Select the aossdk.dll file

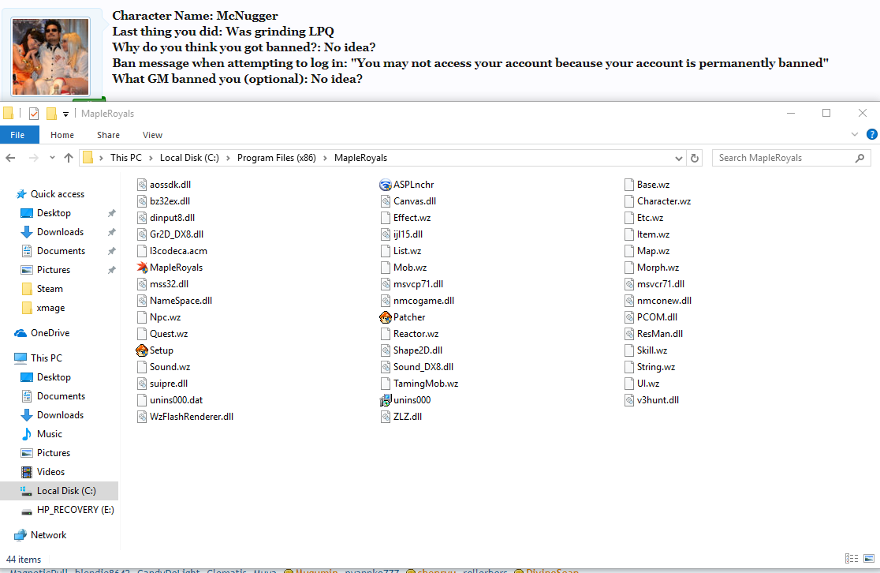click(x=164, y=184)
